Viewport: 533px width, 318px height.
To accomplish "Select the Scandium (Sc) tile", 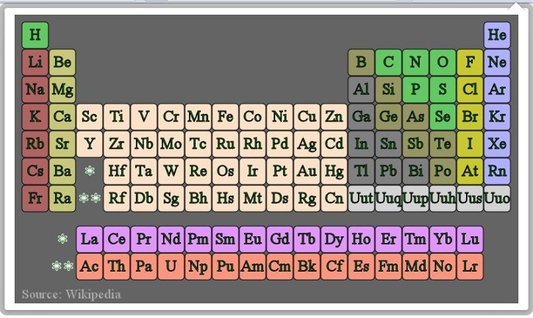I will pos(90,117).
